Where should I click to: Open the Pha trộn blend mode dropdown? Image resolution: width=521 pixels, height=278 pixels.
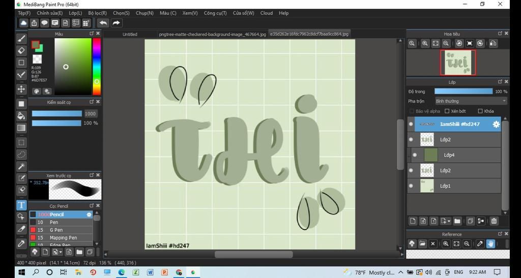[471, 101]
